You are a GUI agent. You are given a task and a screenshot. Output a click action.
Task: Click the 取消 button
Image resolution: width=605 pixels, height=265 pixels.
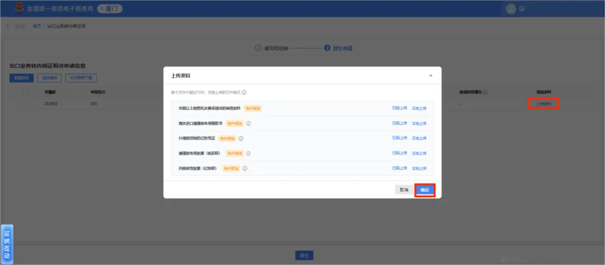[x=404, y=190]
